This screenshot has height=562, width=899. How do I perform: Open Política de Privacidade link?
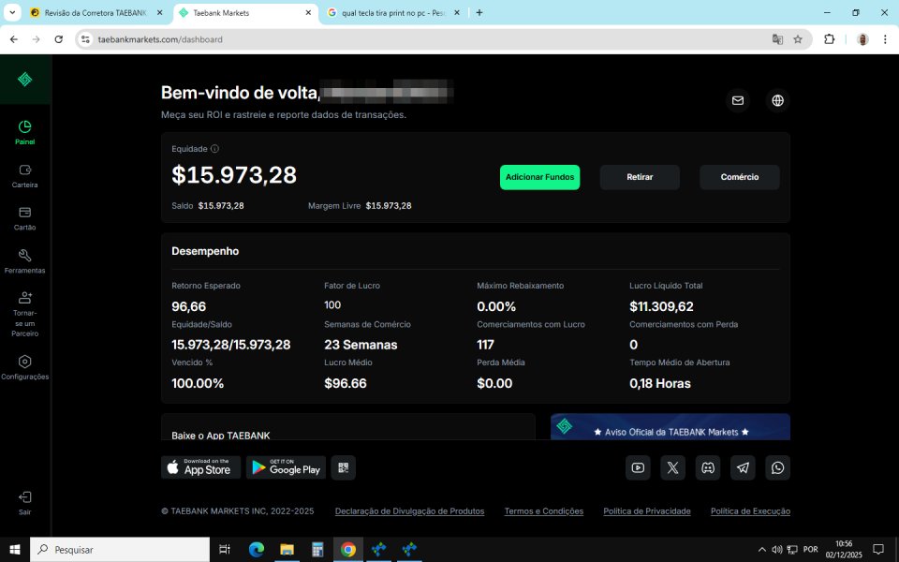click(x=647, y=511)
